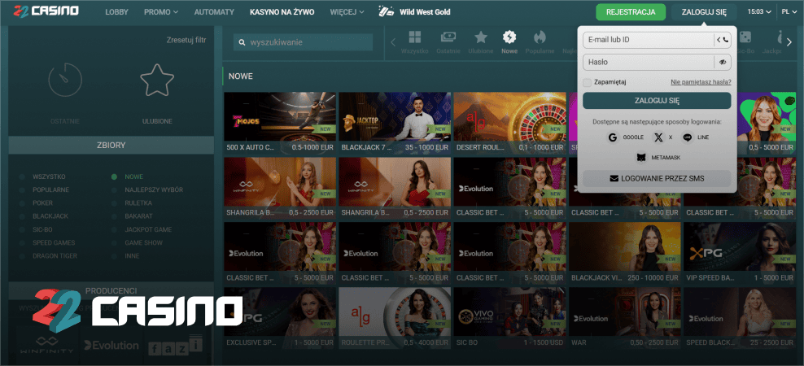
Task: Click the magnifier icon in the search box
Action: [x=242, y=42]
